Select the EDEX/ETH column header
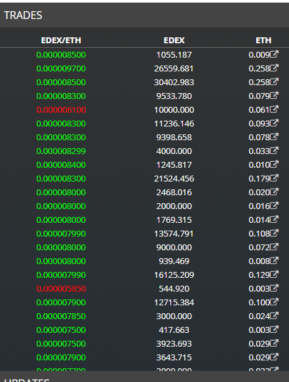The image size is (289, 382). click(x=61, y=40)
